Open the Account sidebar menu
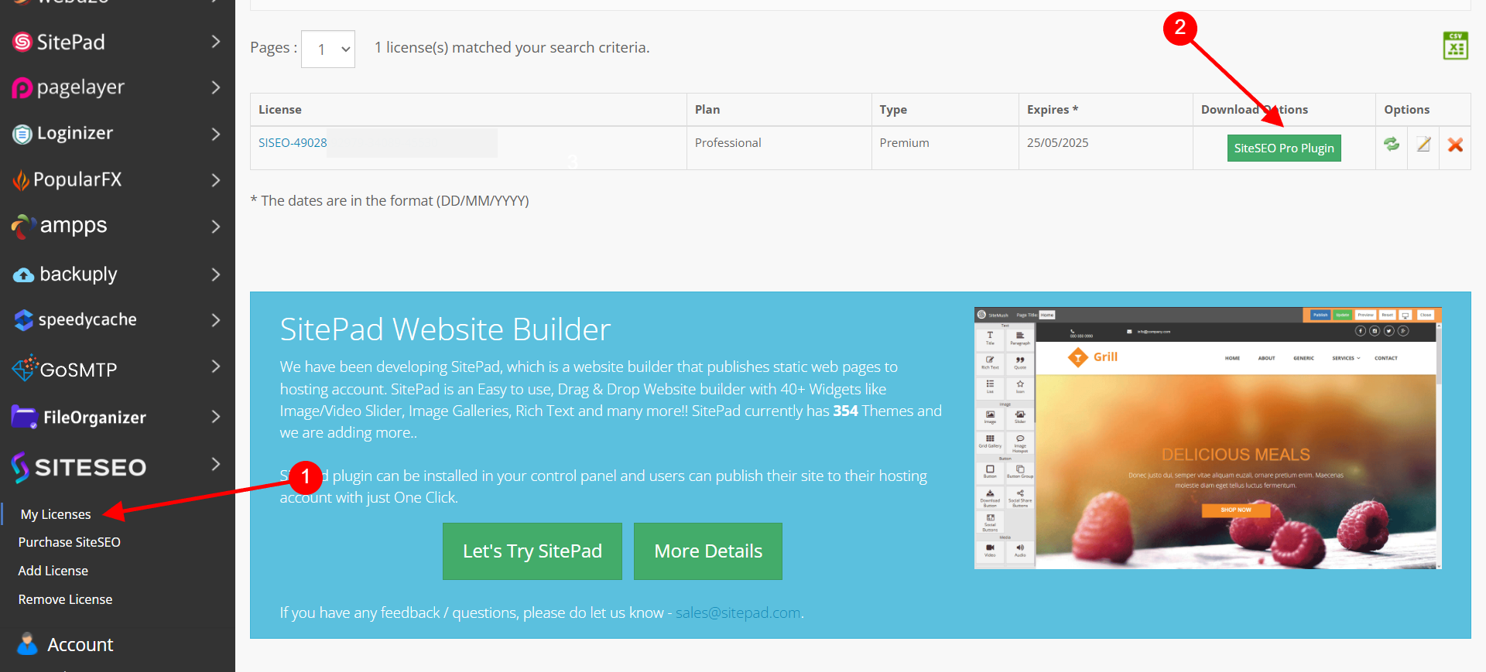 (x=80, y=644)
